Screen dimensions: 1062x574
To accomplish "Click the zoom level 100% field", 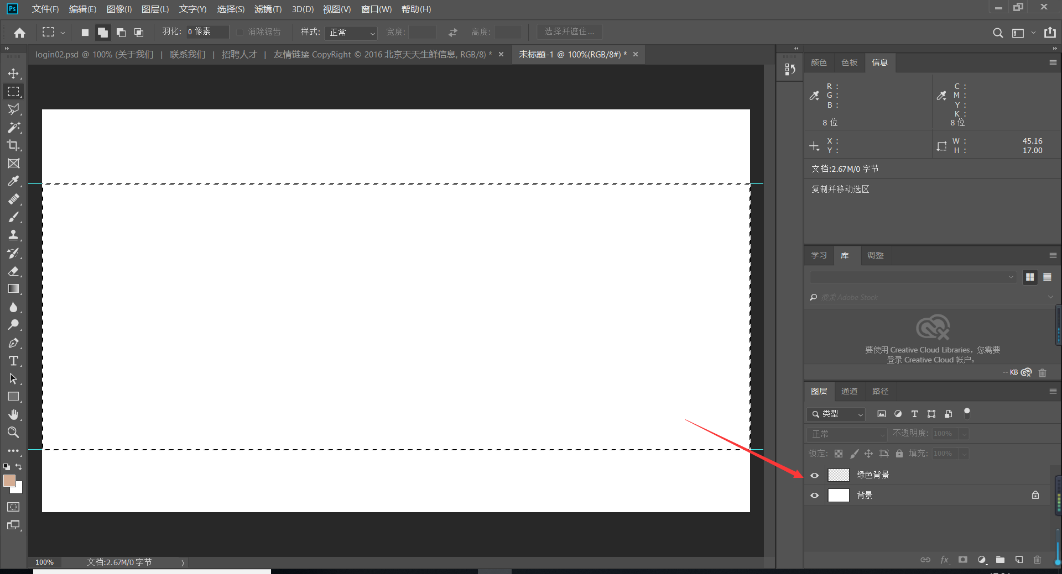I will (x=45, y=562).
